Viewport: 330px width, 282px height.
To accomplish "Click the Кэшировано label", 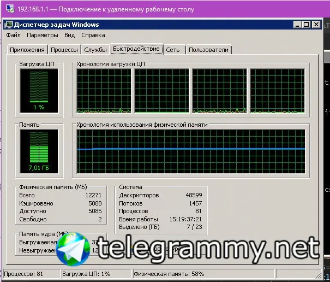I will click(36, 203).
